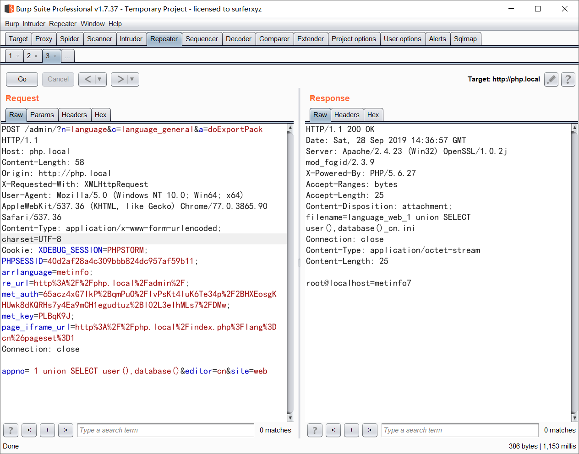Switch to the Sequencer tab
Viewport: 579px width, 454px height.
click(x=202, y=39)
